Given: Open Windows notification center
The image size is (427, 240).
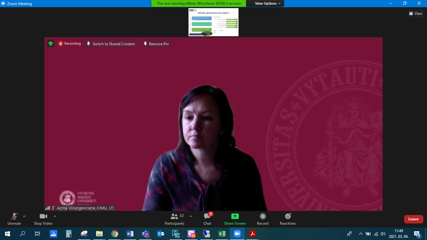Looking at the screenshot, I should [417, 234].
